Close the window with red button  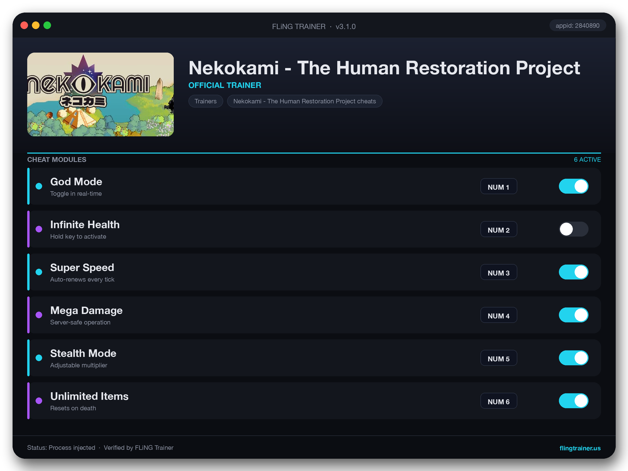24,25
